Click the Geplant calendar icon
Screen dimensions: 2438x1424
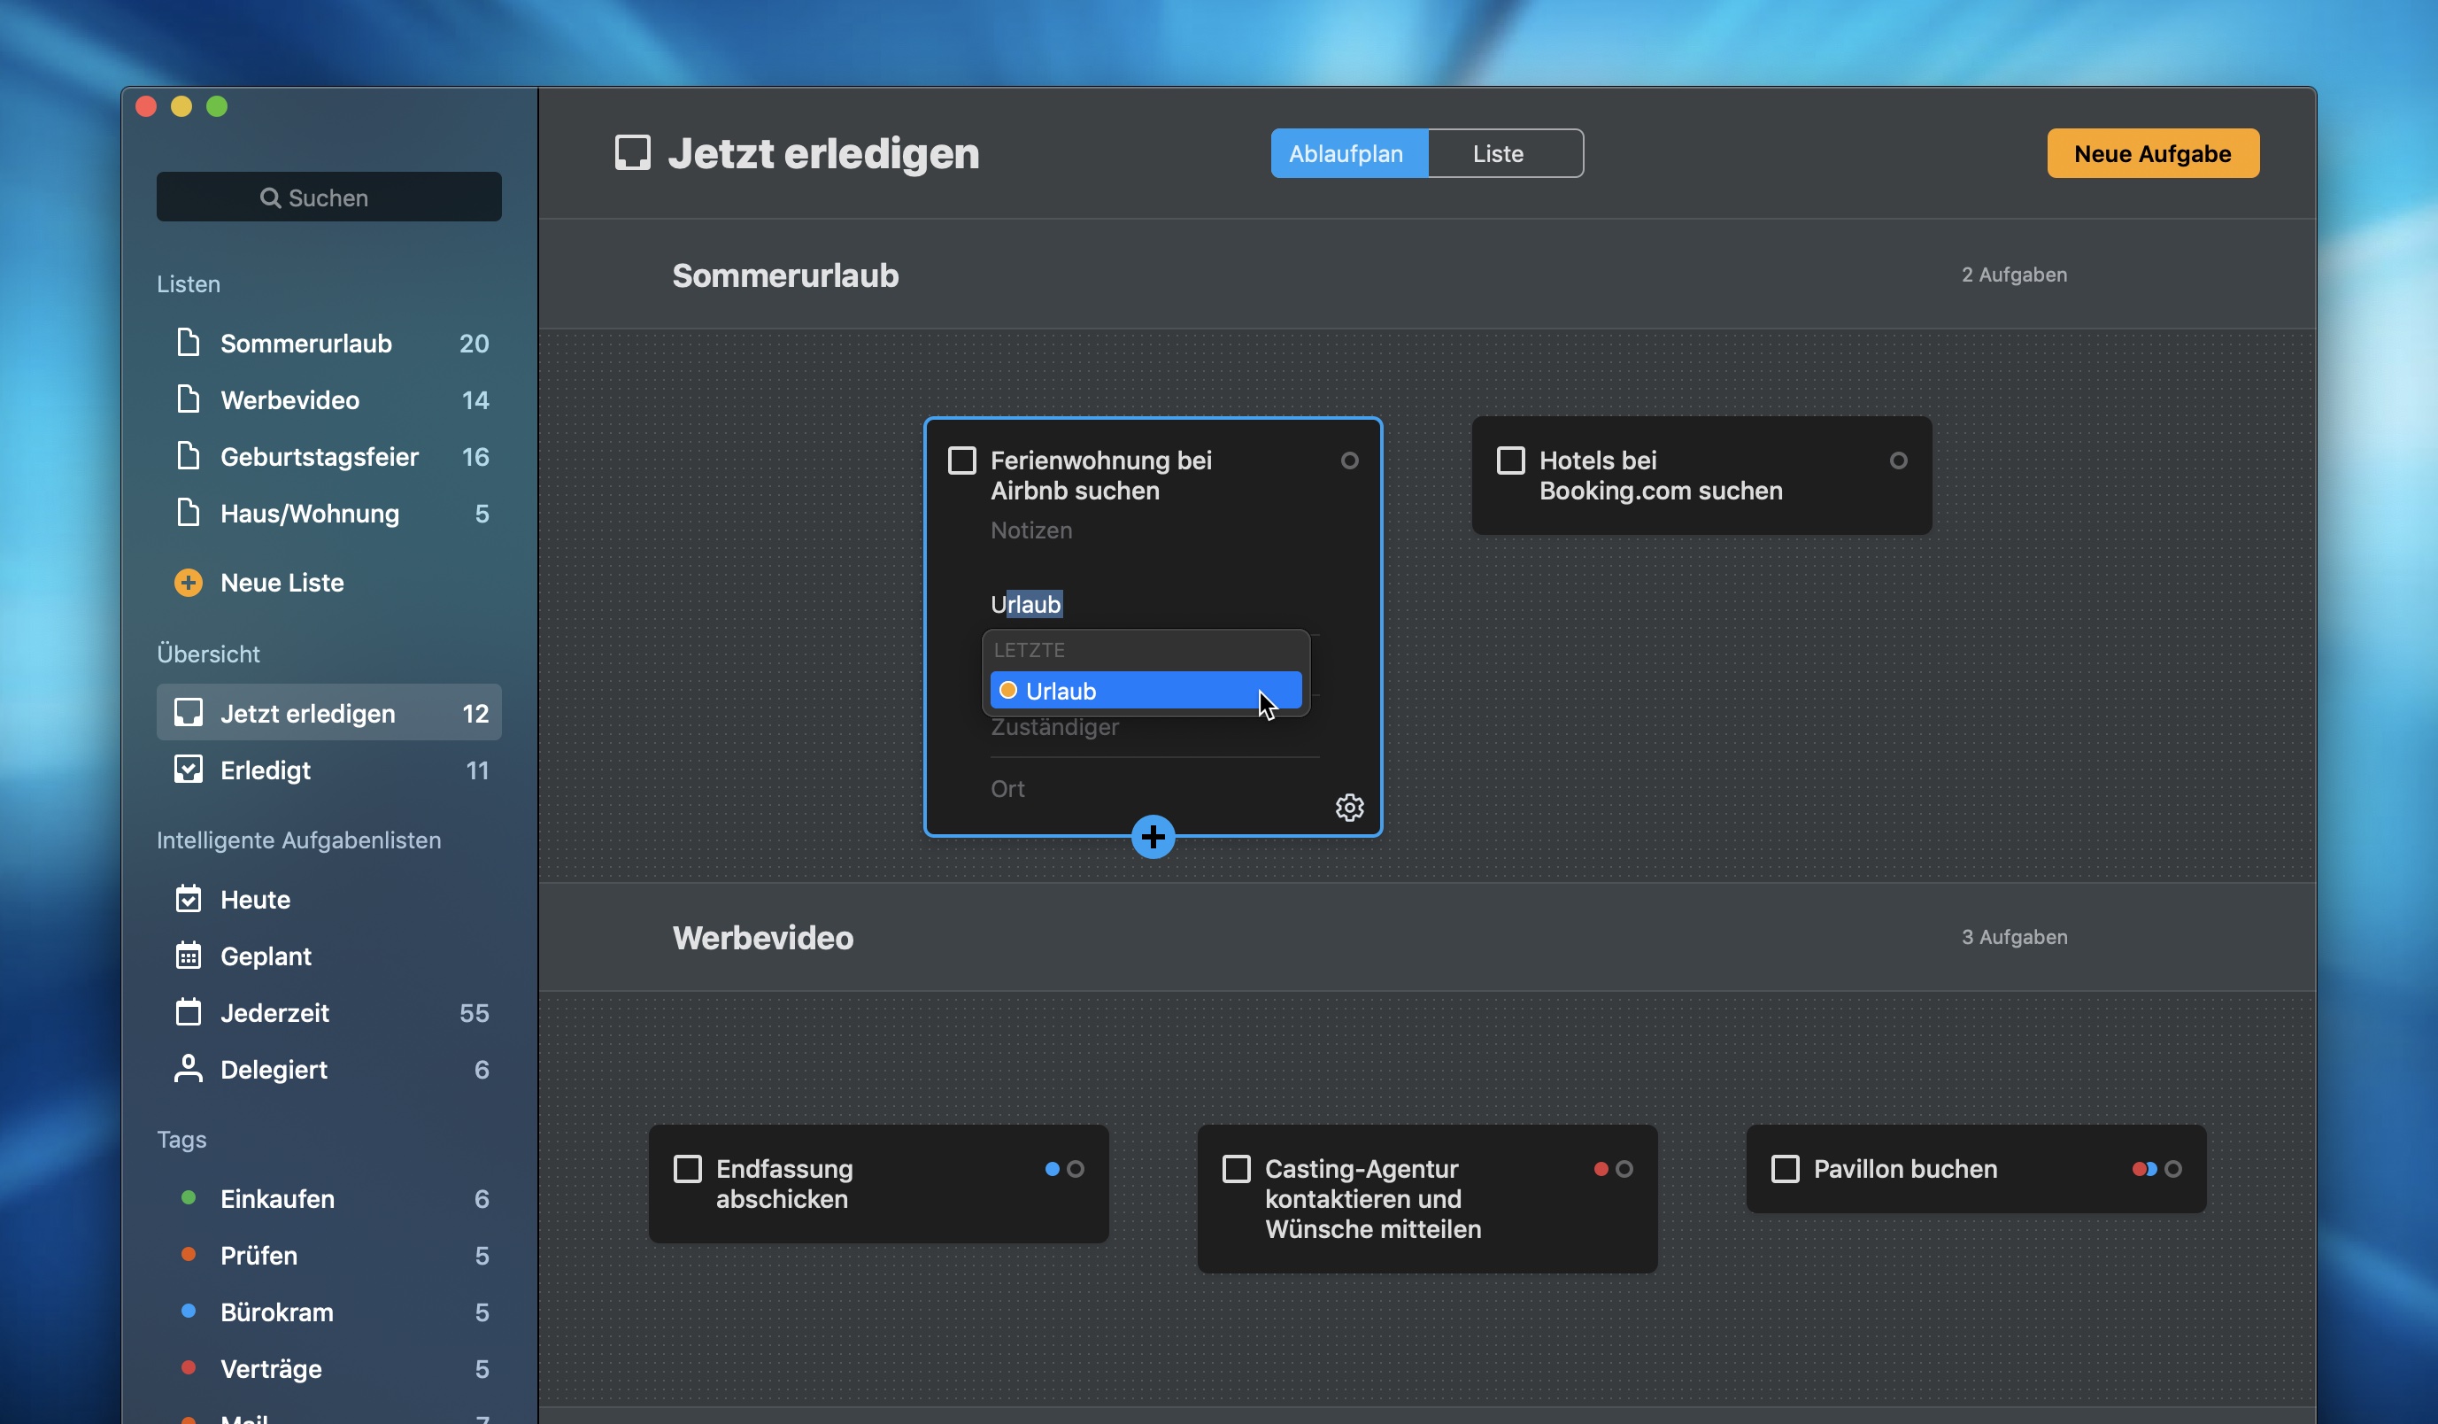(189, 956)
